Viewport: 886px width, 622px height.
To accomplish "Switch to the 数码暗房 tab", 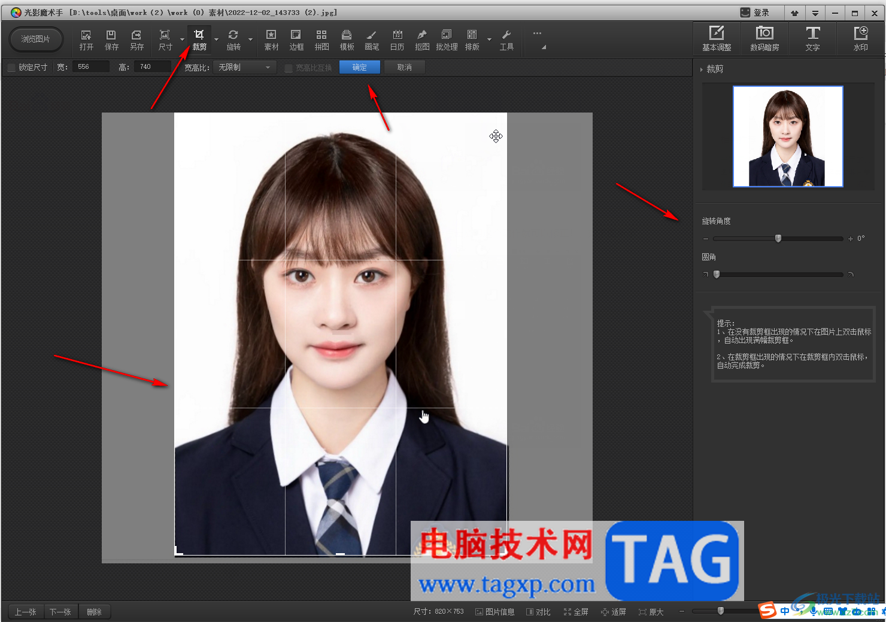I will pyautogui.click(x=764, y=39).
